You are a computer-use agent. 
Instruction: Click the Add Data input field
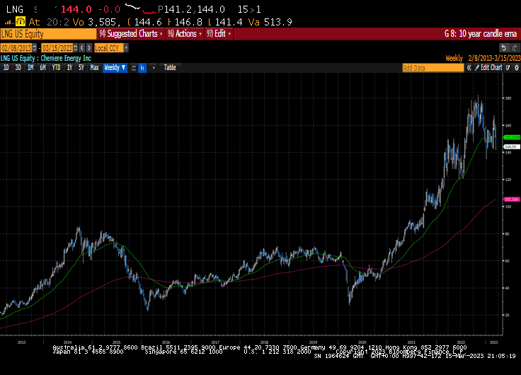433,68
